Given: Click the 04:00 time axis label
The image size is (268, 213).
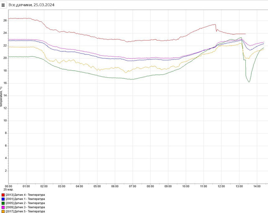Looking at the screenshot, I should point(79,186).
